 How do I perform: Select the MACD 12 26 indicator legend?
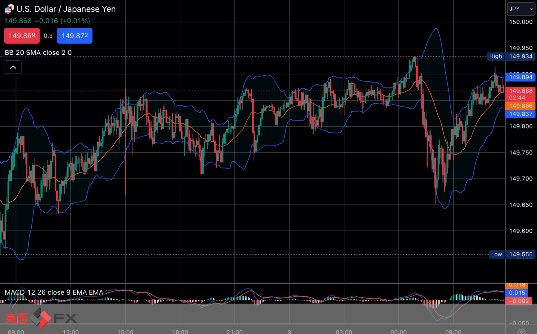(x=54, y=292)
